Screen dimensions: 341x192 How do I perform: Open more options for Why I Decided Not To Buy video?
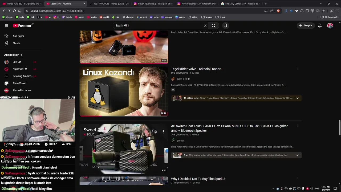click(298, 178)
